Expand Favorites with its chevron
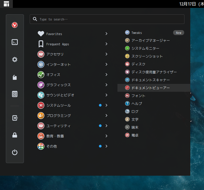This screenshot has height=190, width=204. [x=106, y=34]
